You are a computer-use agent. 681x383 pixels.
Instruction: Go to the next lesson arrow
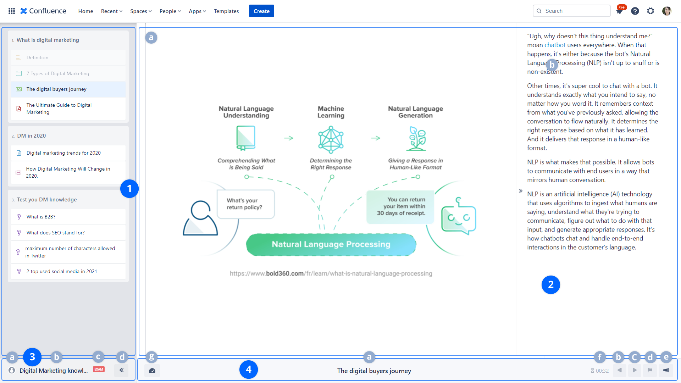click(634, 370)
